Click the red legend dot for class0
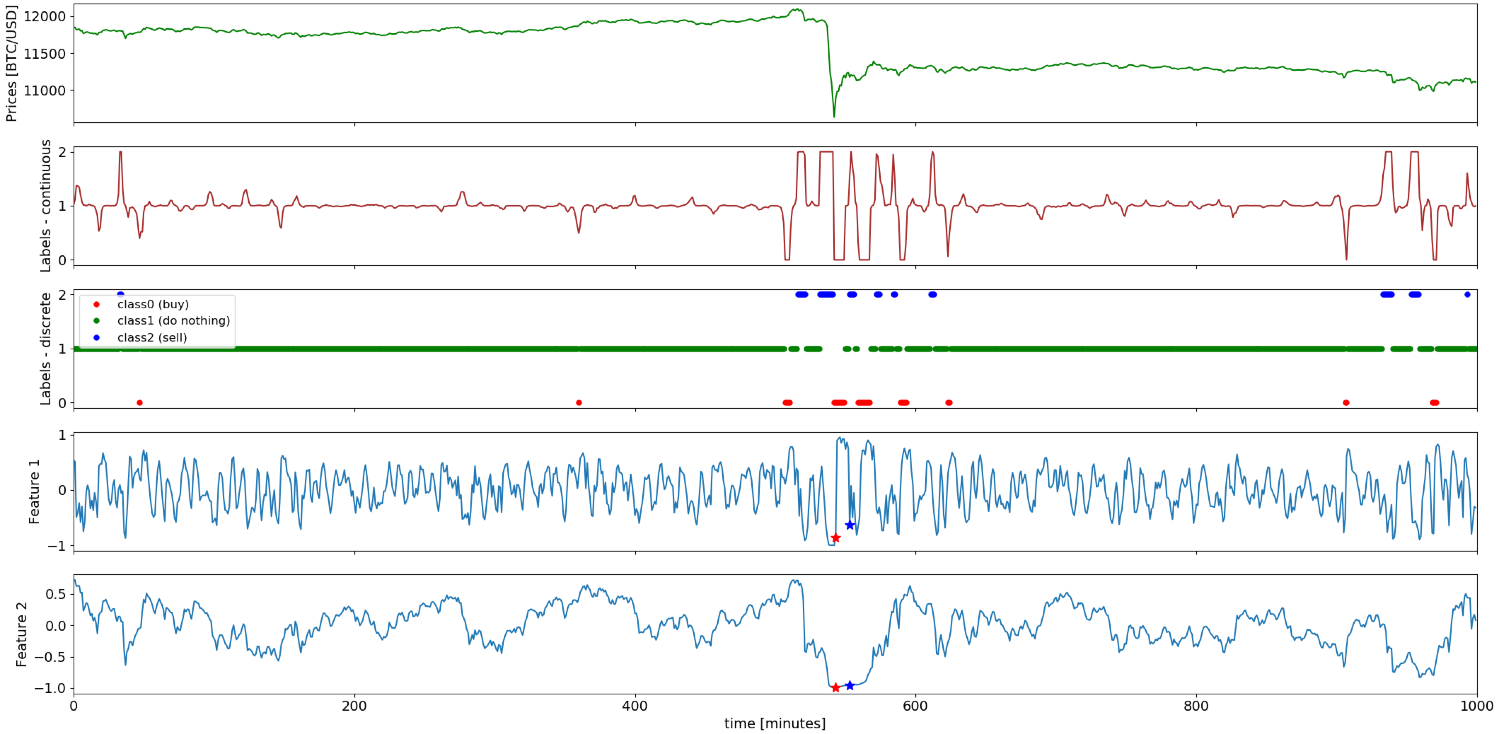1499x734 pixels. 97,304
